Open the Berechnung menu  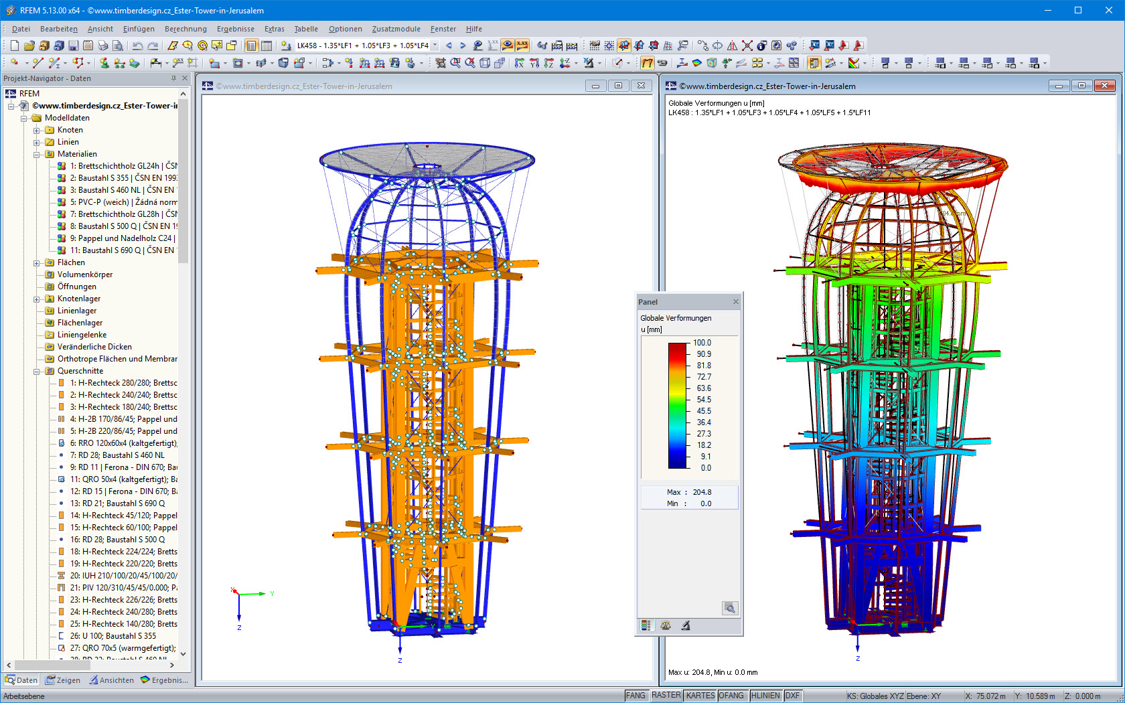click(185, 29)
